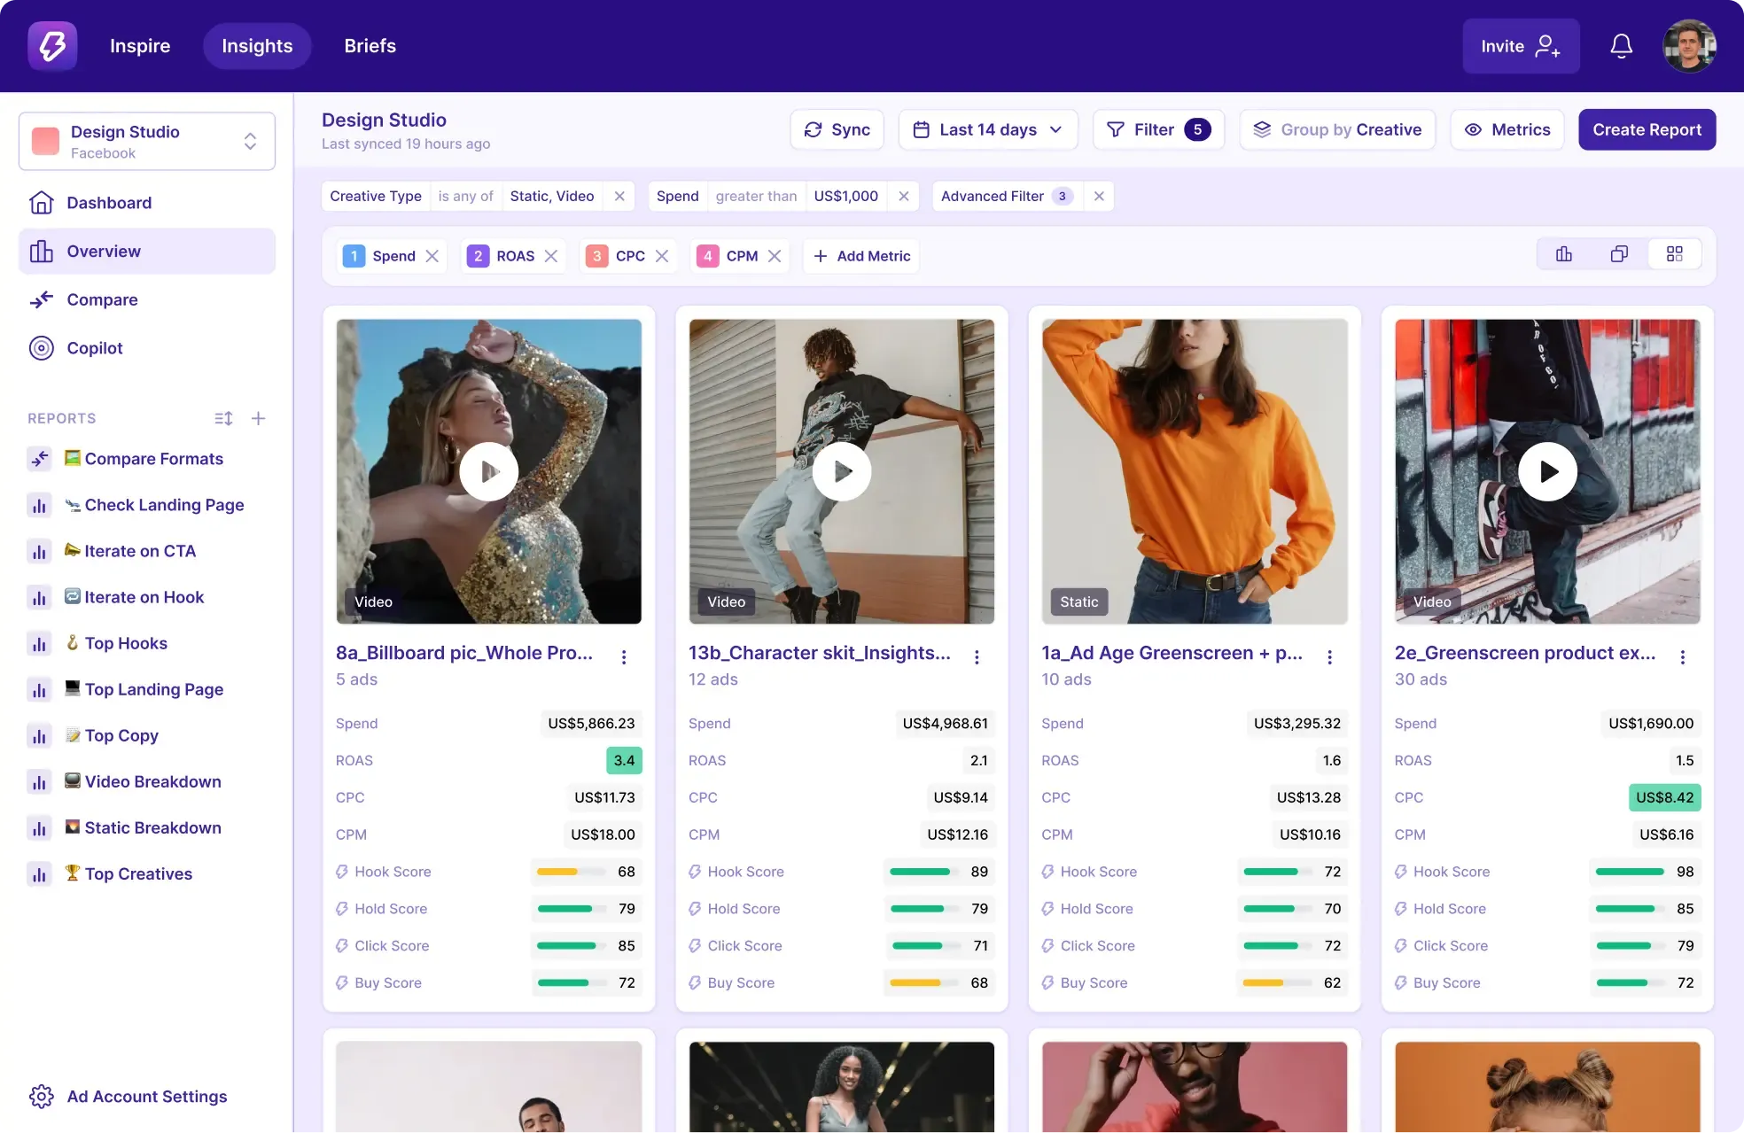Click the add report plus icon

[x=258, y=418]
